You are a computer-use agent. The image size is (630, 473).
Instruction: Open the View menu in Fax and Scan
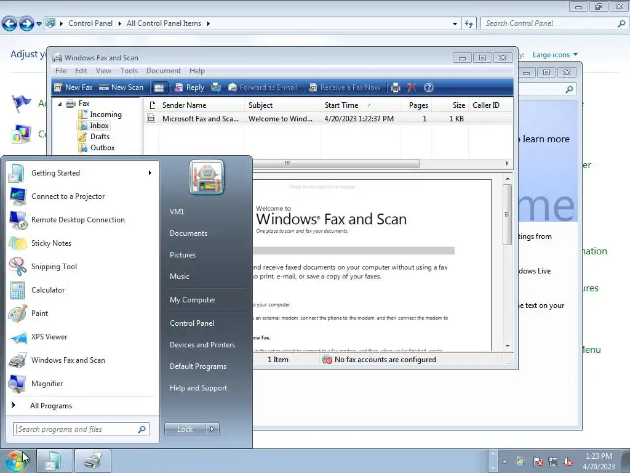[103, 71]
